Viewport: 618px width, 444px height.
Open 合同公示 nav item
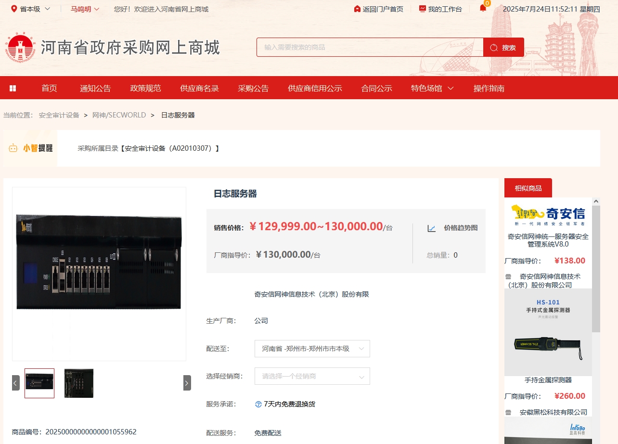point(376,88)
